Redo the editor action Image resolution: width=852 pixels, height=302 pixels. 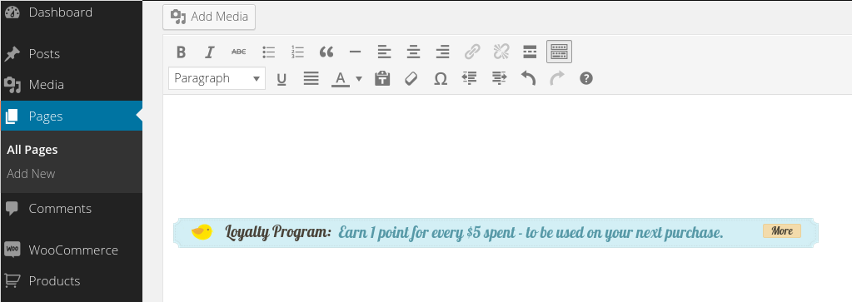click(557, 79)
